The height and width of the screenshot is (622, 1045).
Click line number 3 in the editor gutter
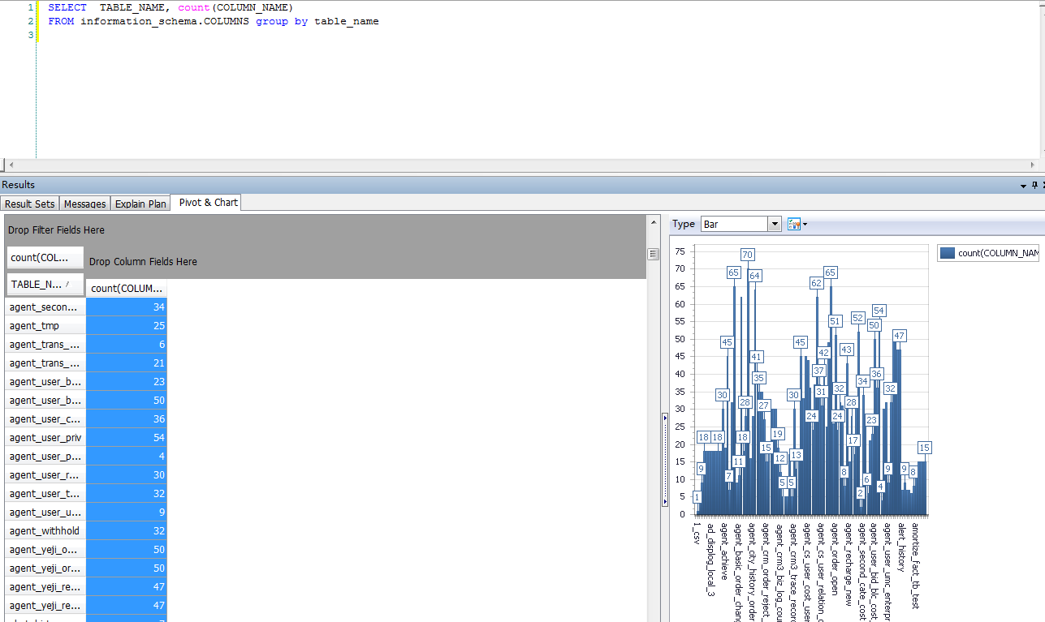coord(31,35)
